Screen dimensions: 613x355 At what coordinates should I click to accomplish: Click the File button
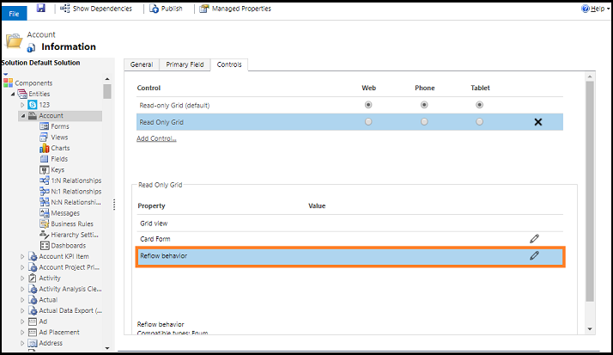[x=14, y=15]
